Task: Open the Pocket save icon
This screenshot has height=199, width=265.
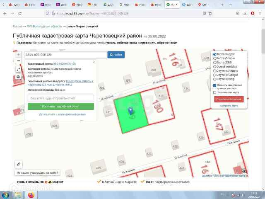Action: [237, 13]
